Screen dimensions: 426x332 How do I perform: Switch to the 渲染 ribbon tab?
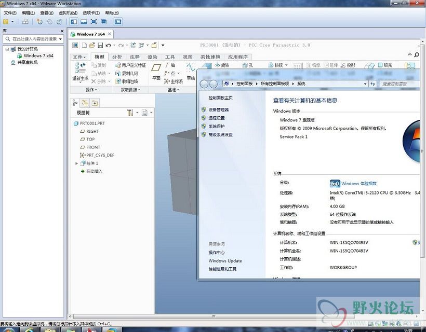152,57
